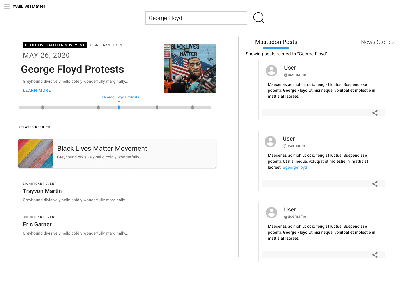Click @username in the first post

(295, 75)
